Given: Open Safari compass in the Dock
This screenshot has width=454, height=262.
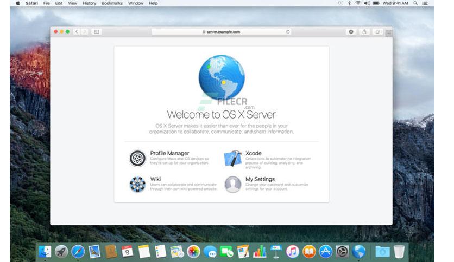Looking at the screenshot, I should (x=78, y=252).
